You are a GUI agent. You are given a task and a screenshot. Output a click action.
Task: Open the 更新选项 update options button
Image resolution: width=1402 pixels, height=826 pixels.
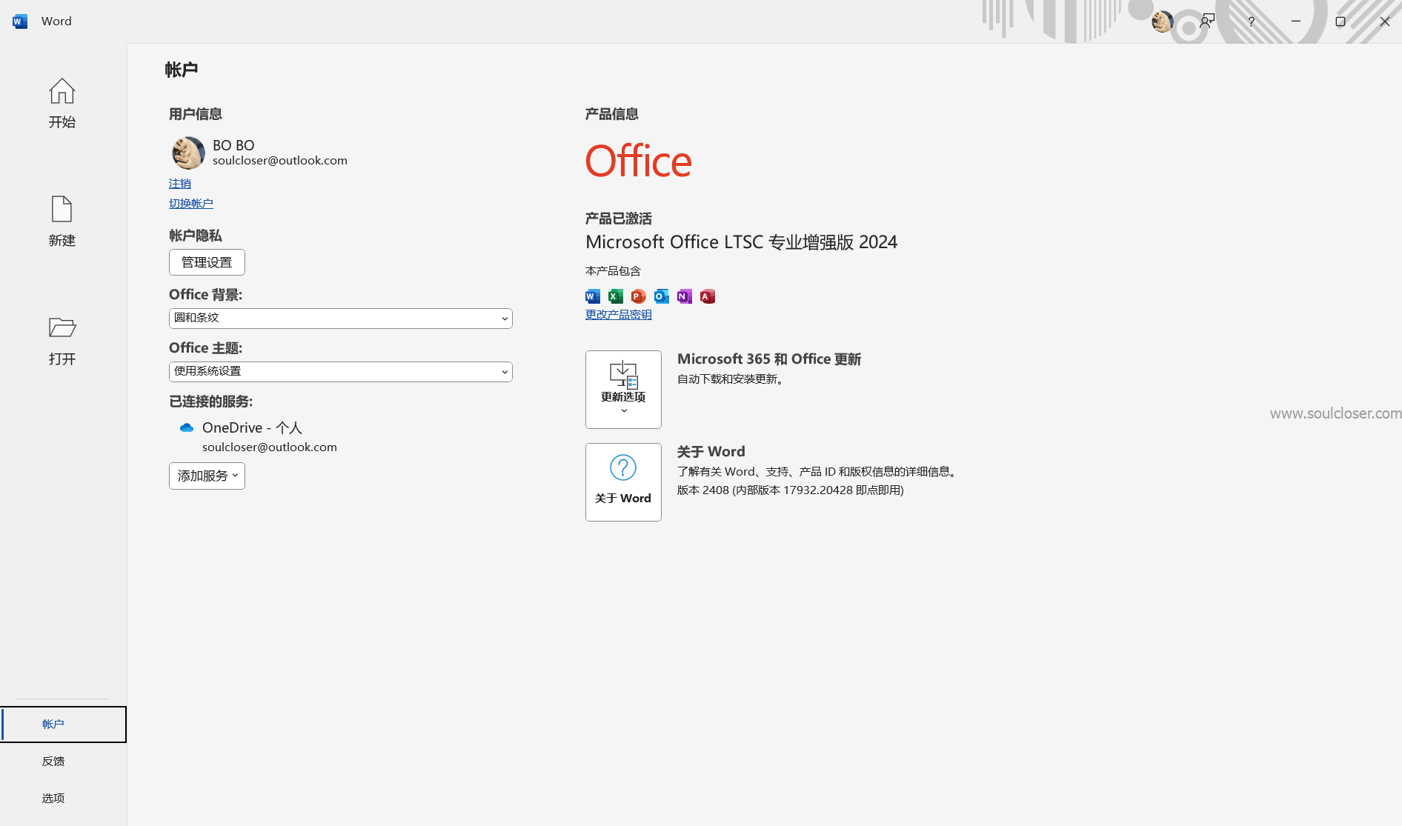tap(623, 390)
